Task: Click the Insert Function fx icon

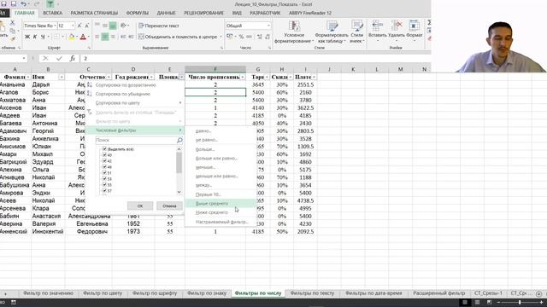Action: 72,59
